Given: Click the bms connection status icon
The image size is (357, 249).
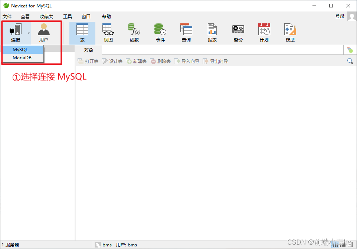Looking at the screenshot, I should tap(98, 245).
